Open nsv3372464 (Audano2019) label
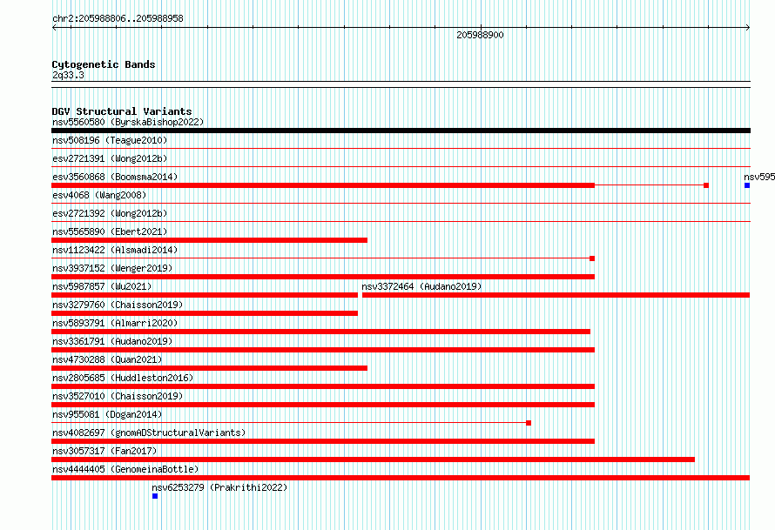This screenshot has height=530, width=775. click(x=421, y=286)
